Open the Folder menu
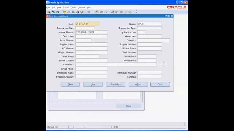This screenshot has width=234, height=131. click(x=66, y=7)
